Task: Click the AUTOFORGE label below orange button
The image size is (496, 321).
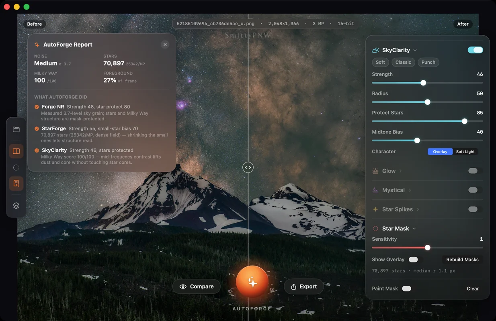Action: click(252, 309)
